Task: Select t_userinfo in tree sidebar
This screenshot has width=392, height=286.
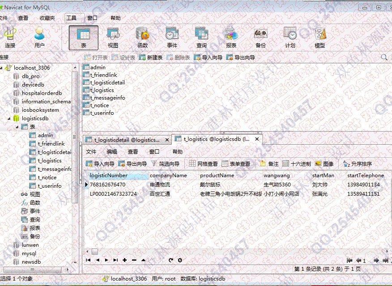Action: pos(50,186)
